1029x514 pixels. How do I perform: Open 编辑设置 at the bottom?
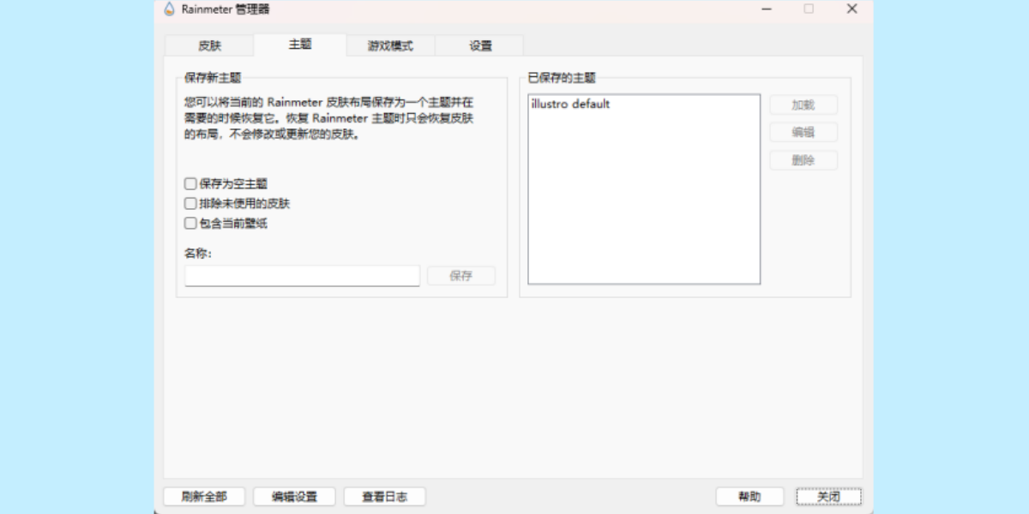[294, 497]
